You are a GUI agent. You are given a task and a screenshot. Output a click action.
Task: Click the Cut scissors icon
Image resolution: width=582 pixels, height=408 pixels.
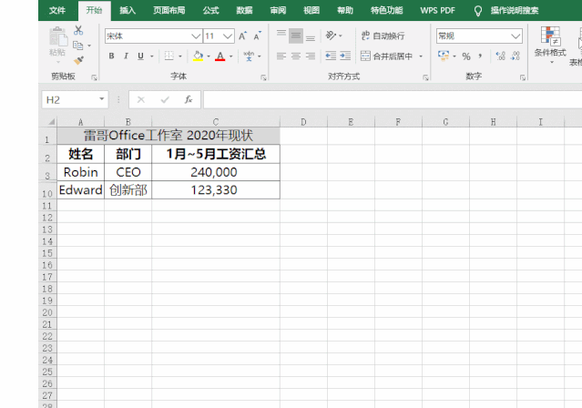78,30
